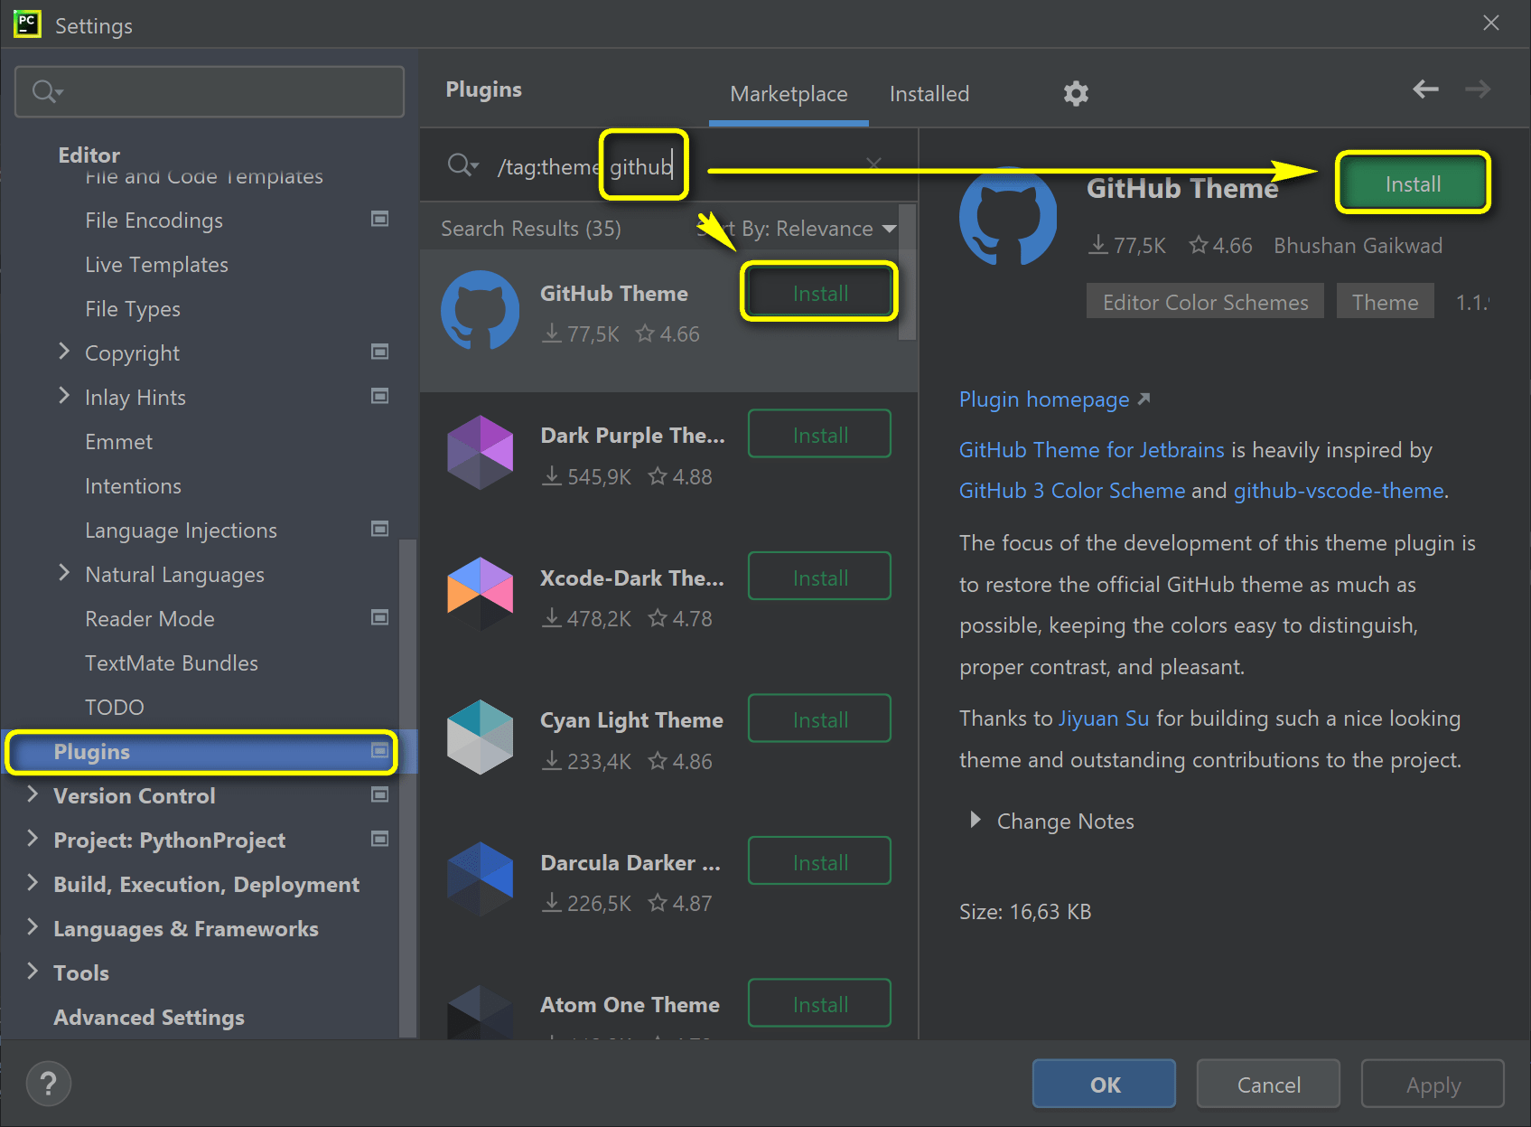
Task: Click the plugin search magnifier icon
Action: [462, 165]
